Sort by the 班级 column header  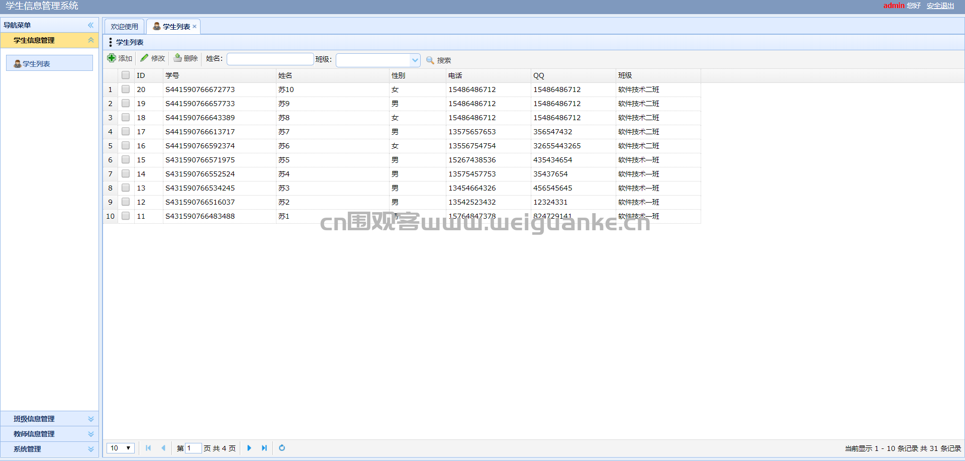tap(658, 75)
